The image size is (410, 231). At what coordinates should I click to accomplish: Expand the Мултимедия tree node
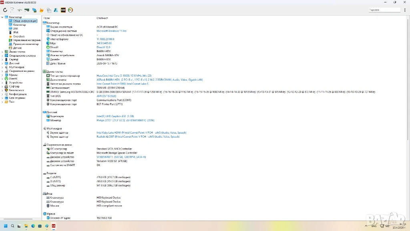coord(2,67)
